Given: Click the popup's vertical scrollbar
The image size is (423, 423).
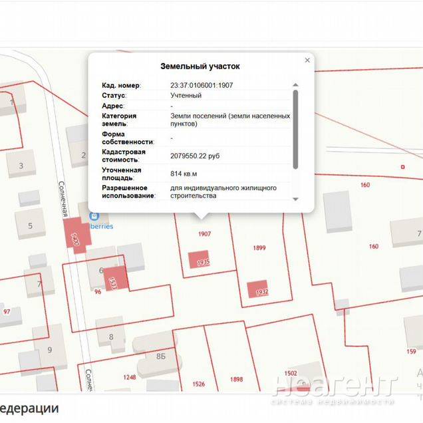Looking at the screenshot, I should click(295, 130).
